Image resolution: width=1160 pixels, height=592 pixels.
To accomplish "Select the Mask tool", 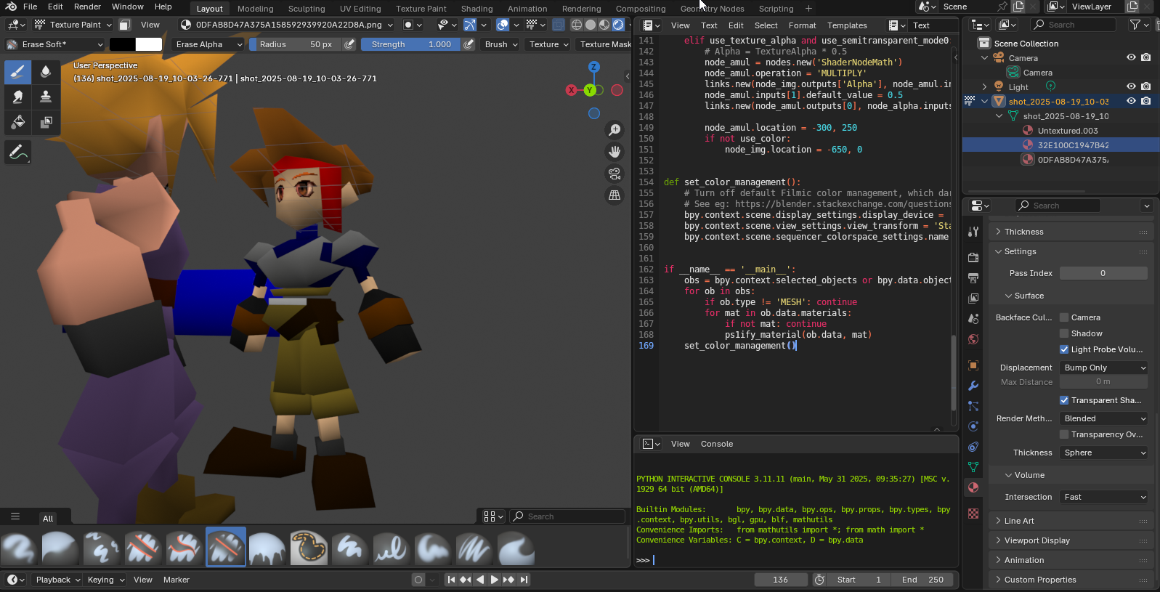I will click(46, 122).
